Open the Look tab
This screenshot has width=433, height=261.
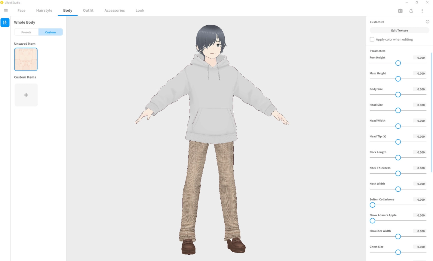[x=140, y=10]
